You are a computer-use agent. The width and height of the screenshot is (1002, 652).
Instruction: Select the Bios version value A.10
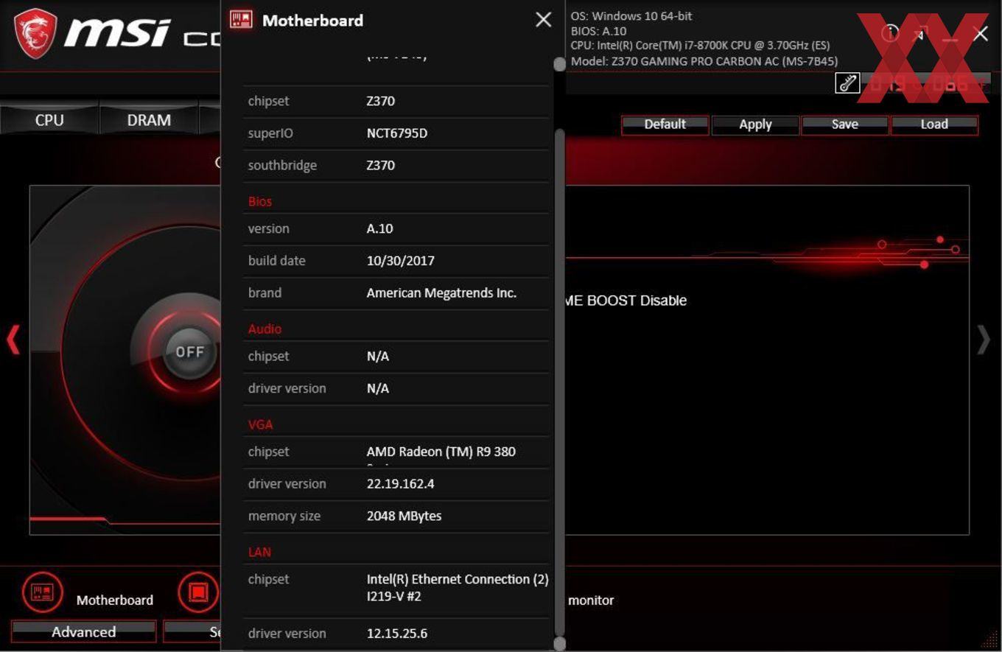click(x=380, y=228)
